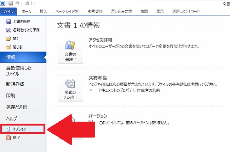Click the 文書の保護 button
The image size is (230, 152).
70,50
